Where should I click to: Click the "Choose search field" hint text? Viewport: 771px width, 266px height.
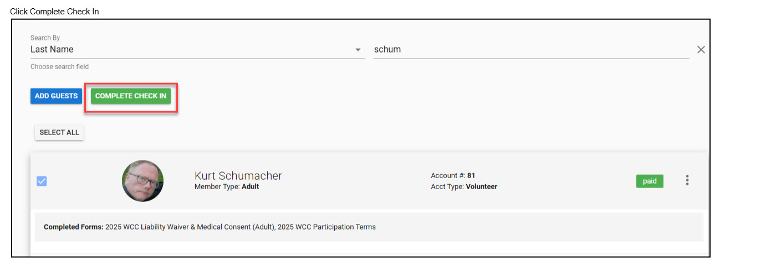click(x=59, y=67)
